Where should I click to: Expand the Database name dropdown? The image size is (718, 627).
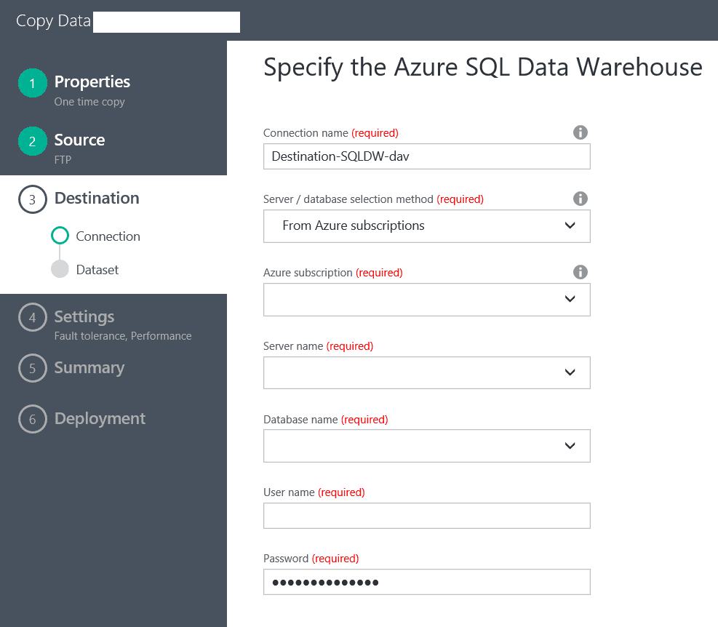[427, 446]
